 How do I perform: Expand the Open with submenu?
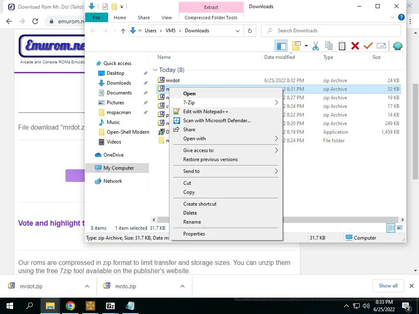pyautogui.click(x=226, y=139)
